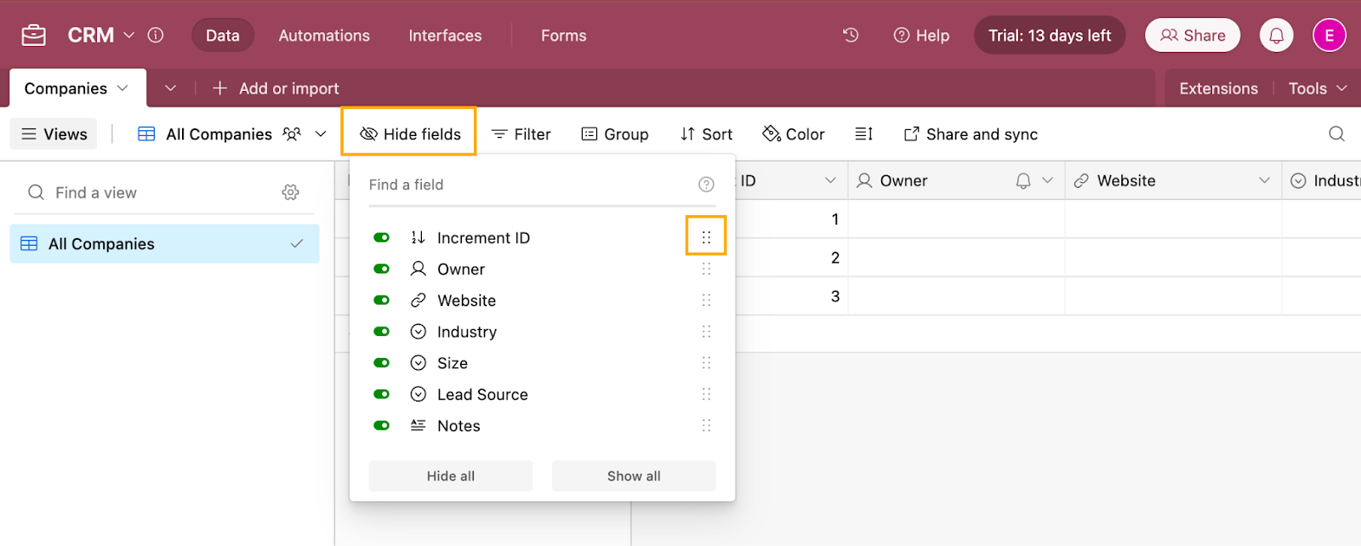
Task: Open row height icon in toolbar
Action: pyautogui.click(x=863, y=134)
